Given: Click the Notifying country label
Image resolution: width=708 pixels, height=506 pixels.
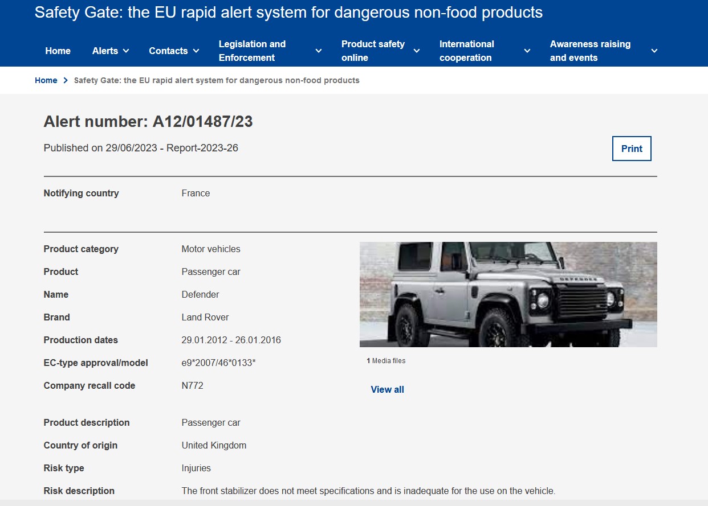Looking at the screenshot, I should (x=81, y=193).
